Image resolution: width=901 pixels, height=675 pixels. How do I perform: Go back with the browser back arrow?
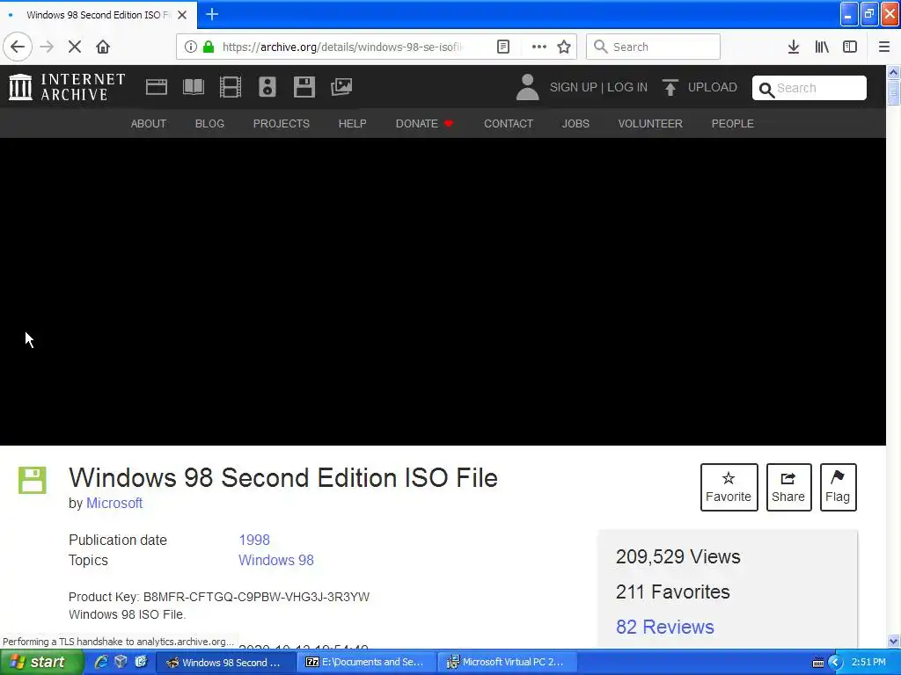coord(18,47)
